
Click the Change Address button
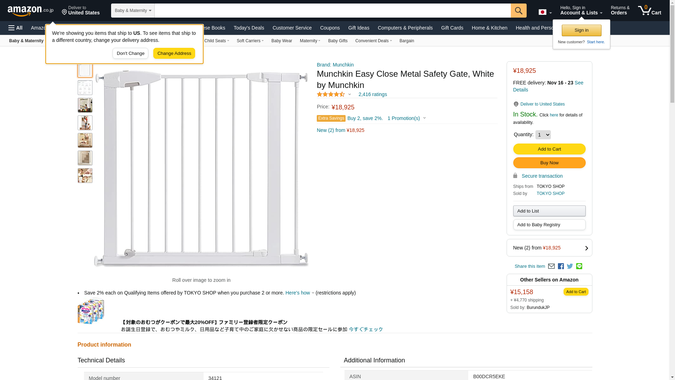[x=174, y=53]
